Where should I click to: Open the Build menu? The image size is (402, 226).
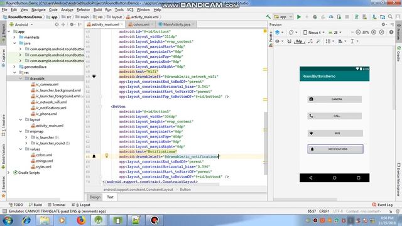coord(97,10)
